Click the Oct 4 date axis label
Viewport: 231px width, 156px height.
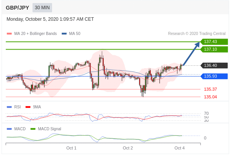click(x=179, y=148)
